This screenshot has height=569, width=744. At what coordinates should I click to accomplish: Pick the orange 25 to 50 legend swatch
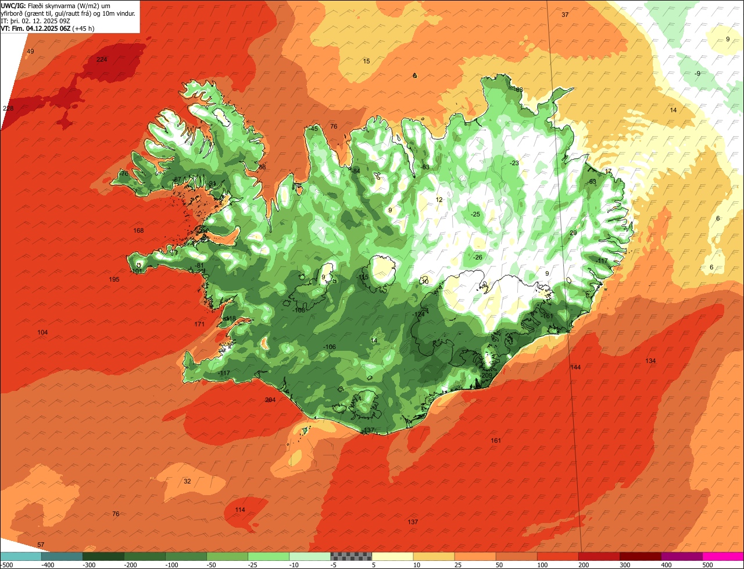click(475, 556)
